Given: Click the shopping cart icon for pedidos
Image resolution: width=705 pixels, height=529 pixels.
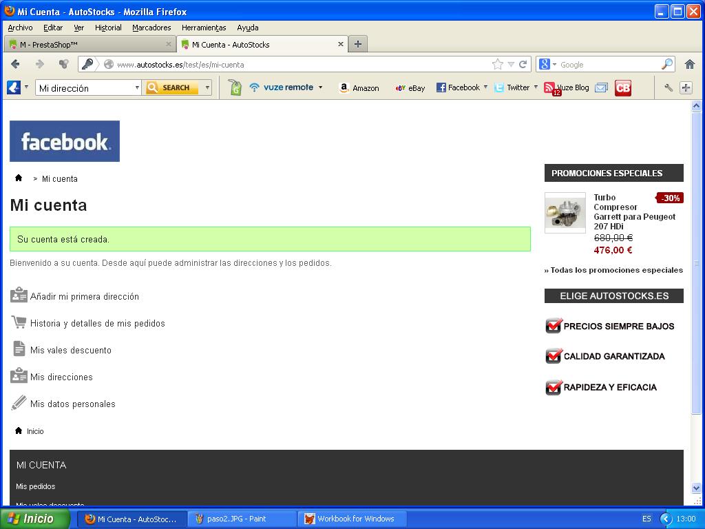Looking at the screenshot, I should click(19, 322).
